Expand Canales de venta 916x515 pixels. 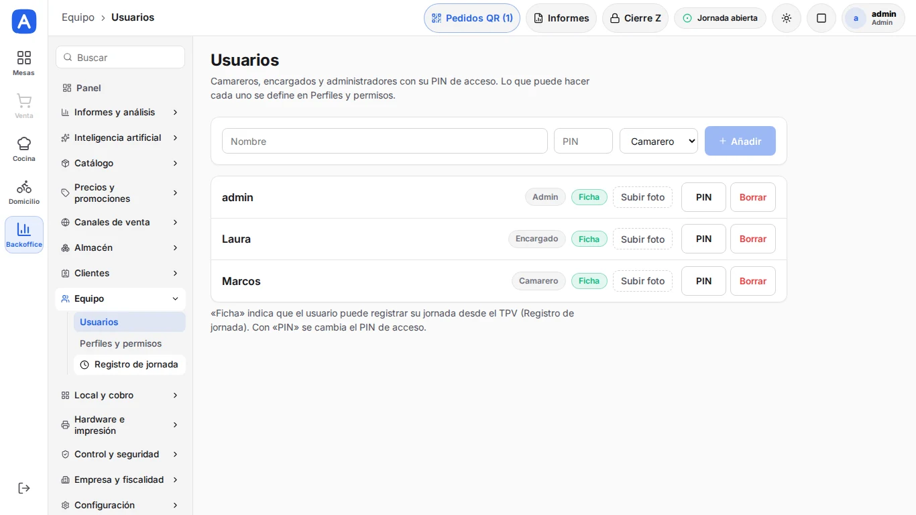point(120,222)
